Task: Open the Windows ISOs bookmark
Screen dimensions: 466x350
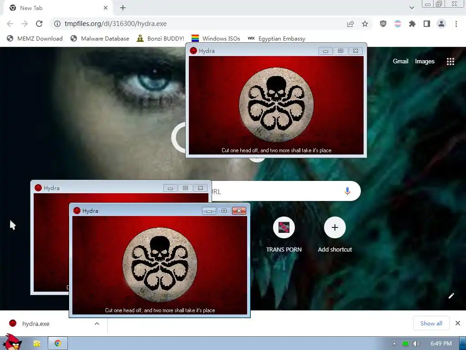Action: pos(216,38)
